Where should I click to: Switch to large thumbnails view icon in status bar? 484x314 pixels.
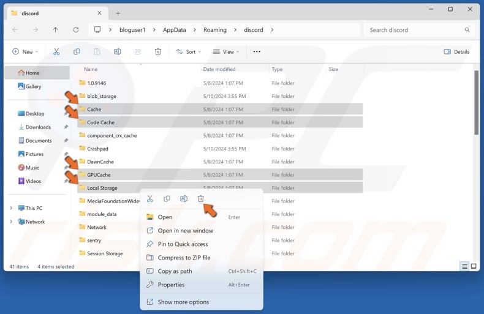pyautogui.click(x=474, y=266)
